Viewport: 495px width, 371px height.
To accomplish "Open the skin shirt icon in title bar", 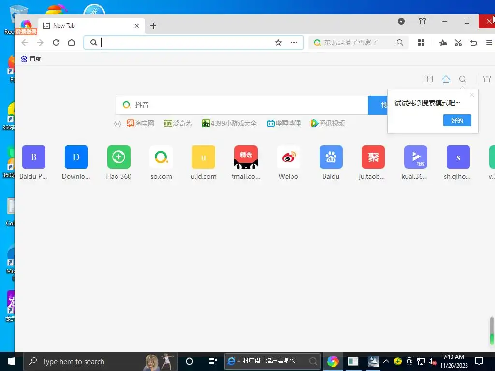I will [x=422, y=21].
